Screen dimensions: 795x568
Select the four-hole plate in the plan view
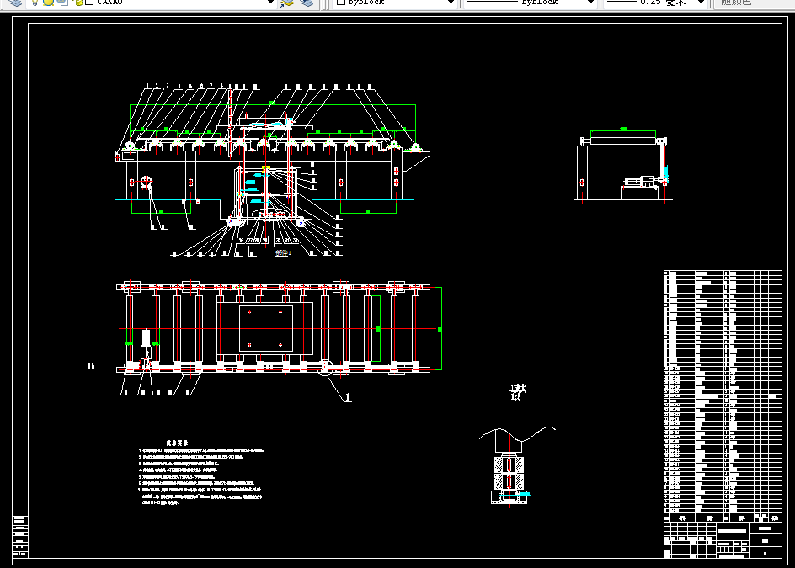266,329
